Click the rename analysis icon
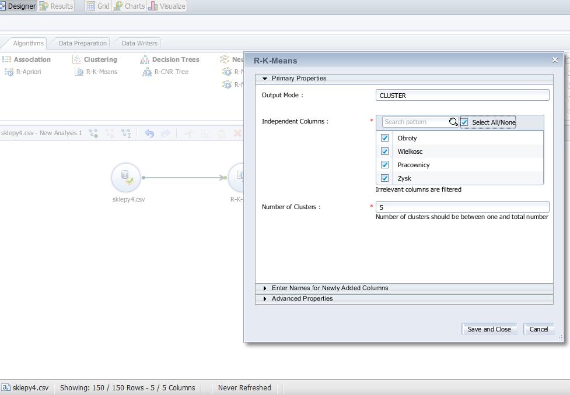Image resolution: width=570 pixels, height=395 pixels. point(126,133)
